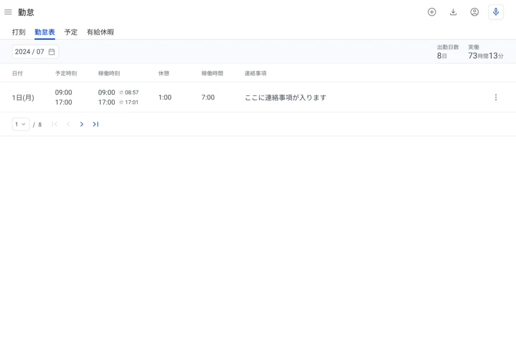Select the 勤怠表 tab
Screen dimensions: 516x344
click(45, 32)
